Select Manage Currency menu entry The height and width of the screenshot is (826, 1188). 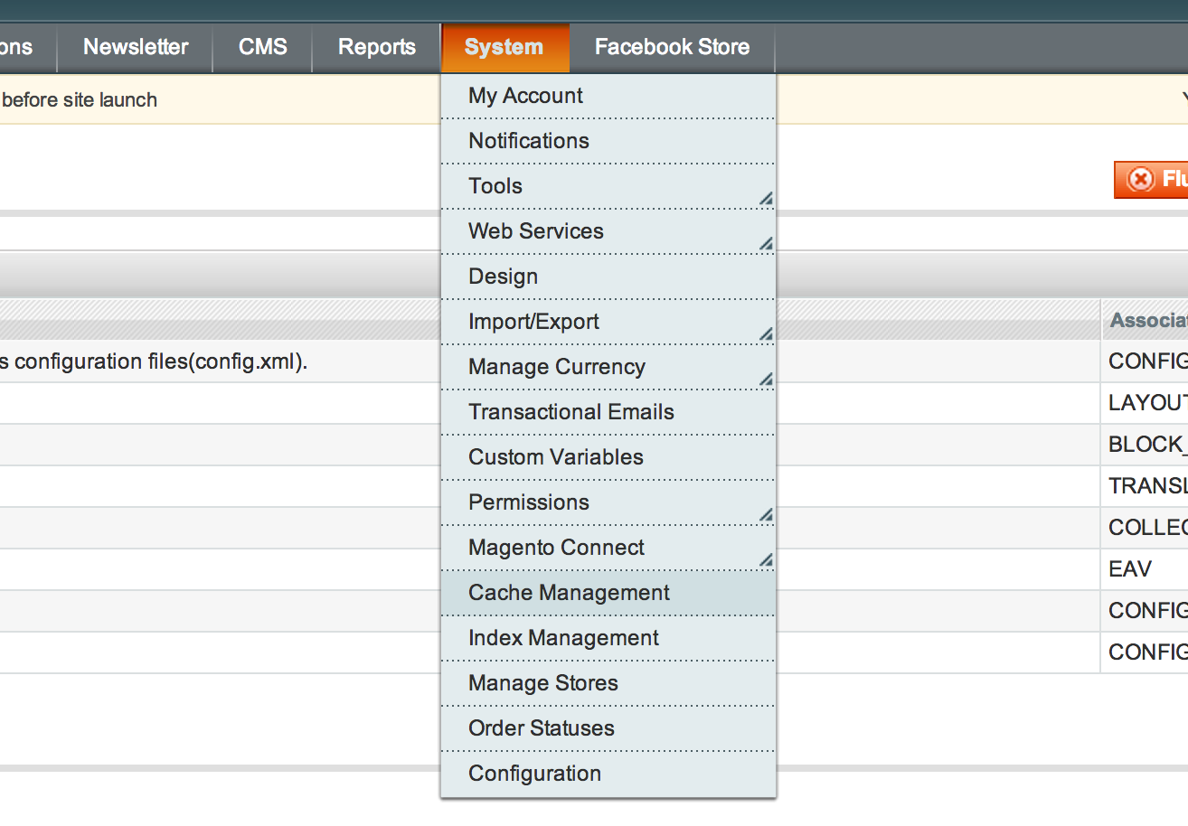[608, 367]
